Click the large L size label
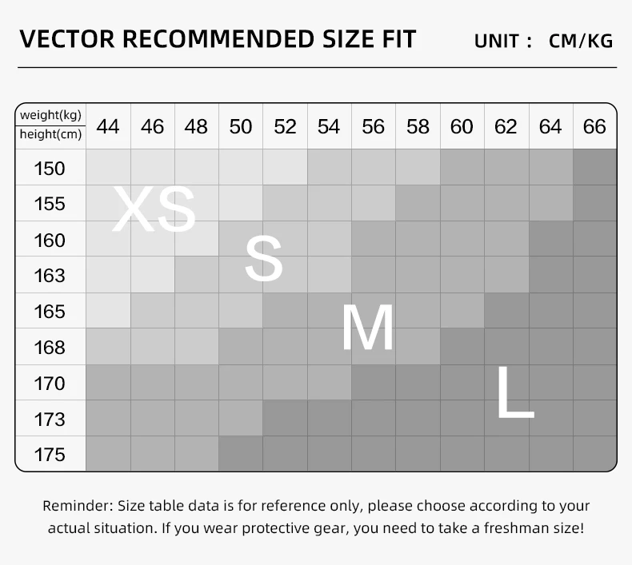The image size is (632, 565). pyautogui.click(x=515, y=392)
